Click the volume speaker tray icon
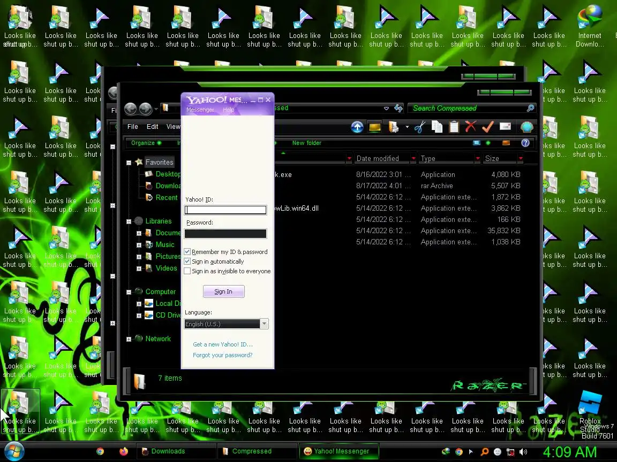 tap(523, 452)
